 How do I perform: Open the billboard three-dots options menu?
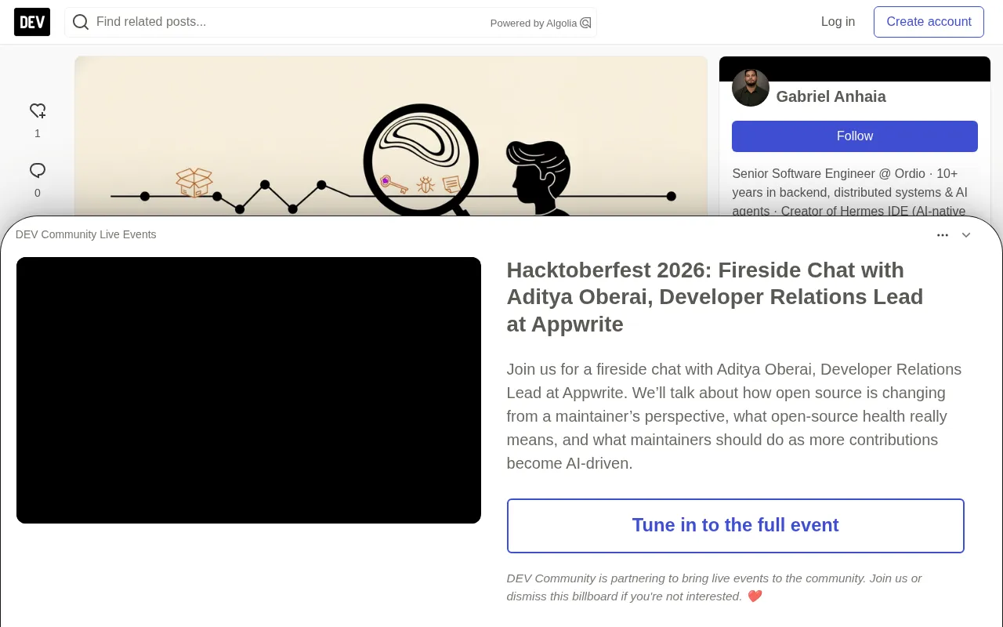click(x=943, y=235)
